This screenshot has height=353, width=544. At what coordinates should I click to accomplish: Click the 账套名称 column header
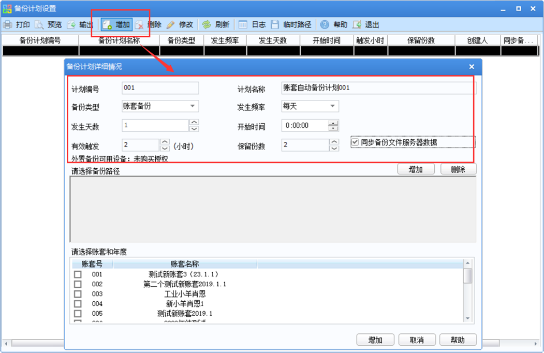click(x=185, y=264)
